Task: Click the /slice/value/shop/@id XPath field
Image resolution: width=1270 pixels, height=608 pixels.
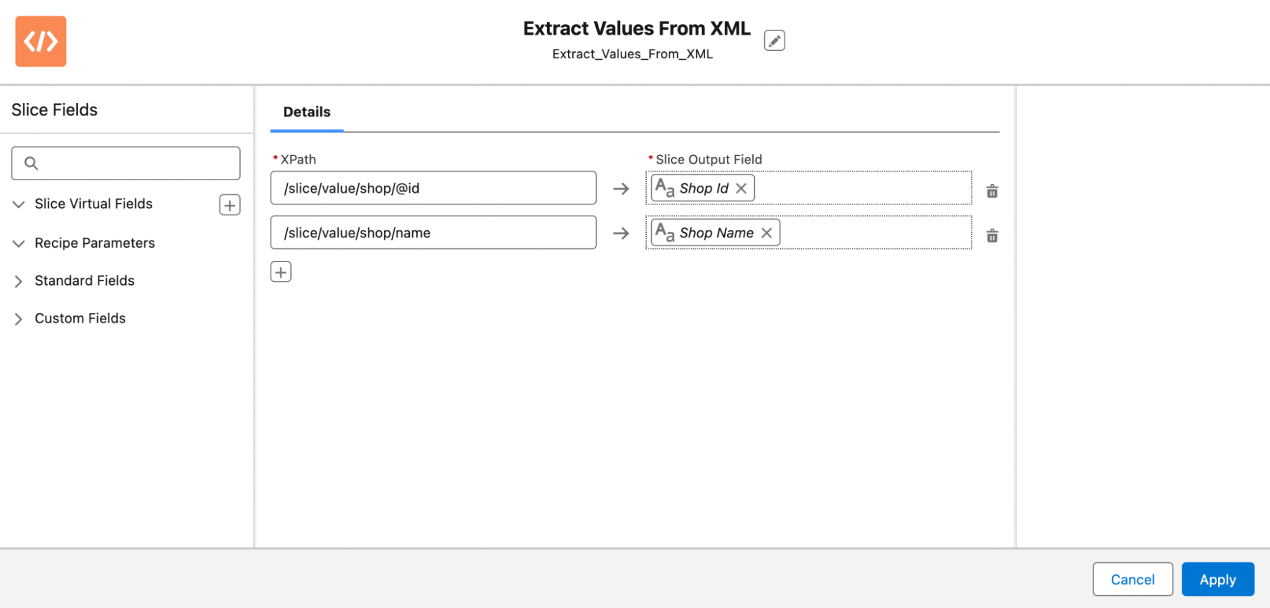Action: click(x=434, y=188)
